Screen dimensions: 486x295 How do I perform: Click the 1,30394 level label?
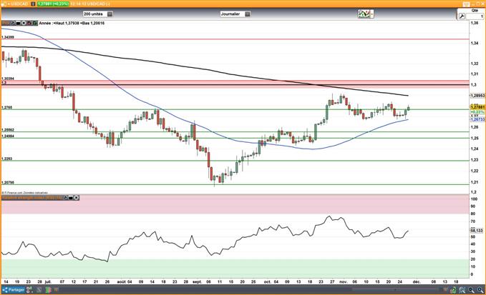[x=8, y=79]
